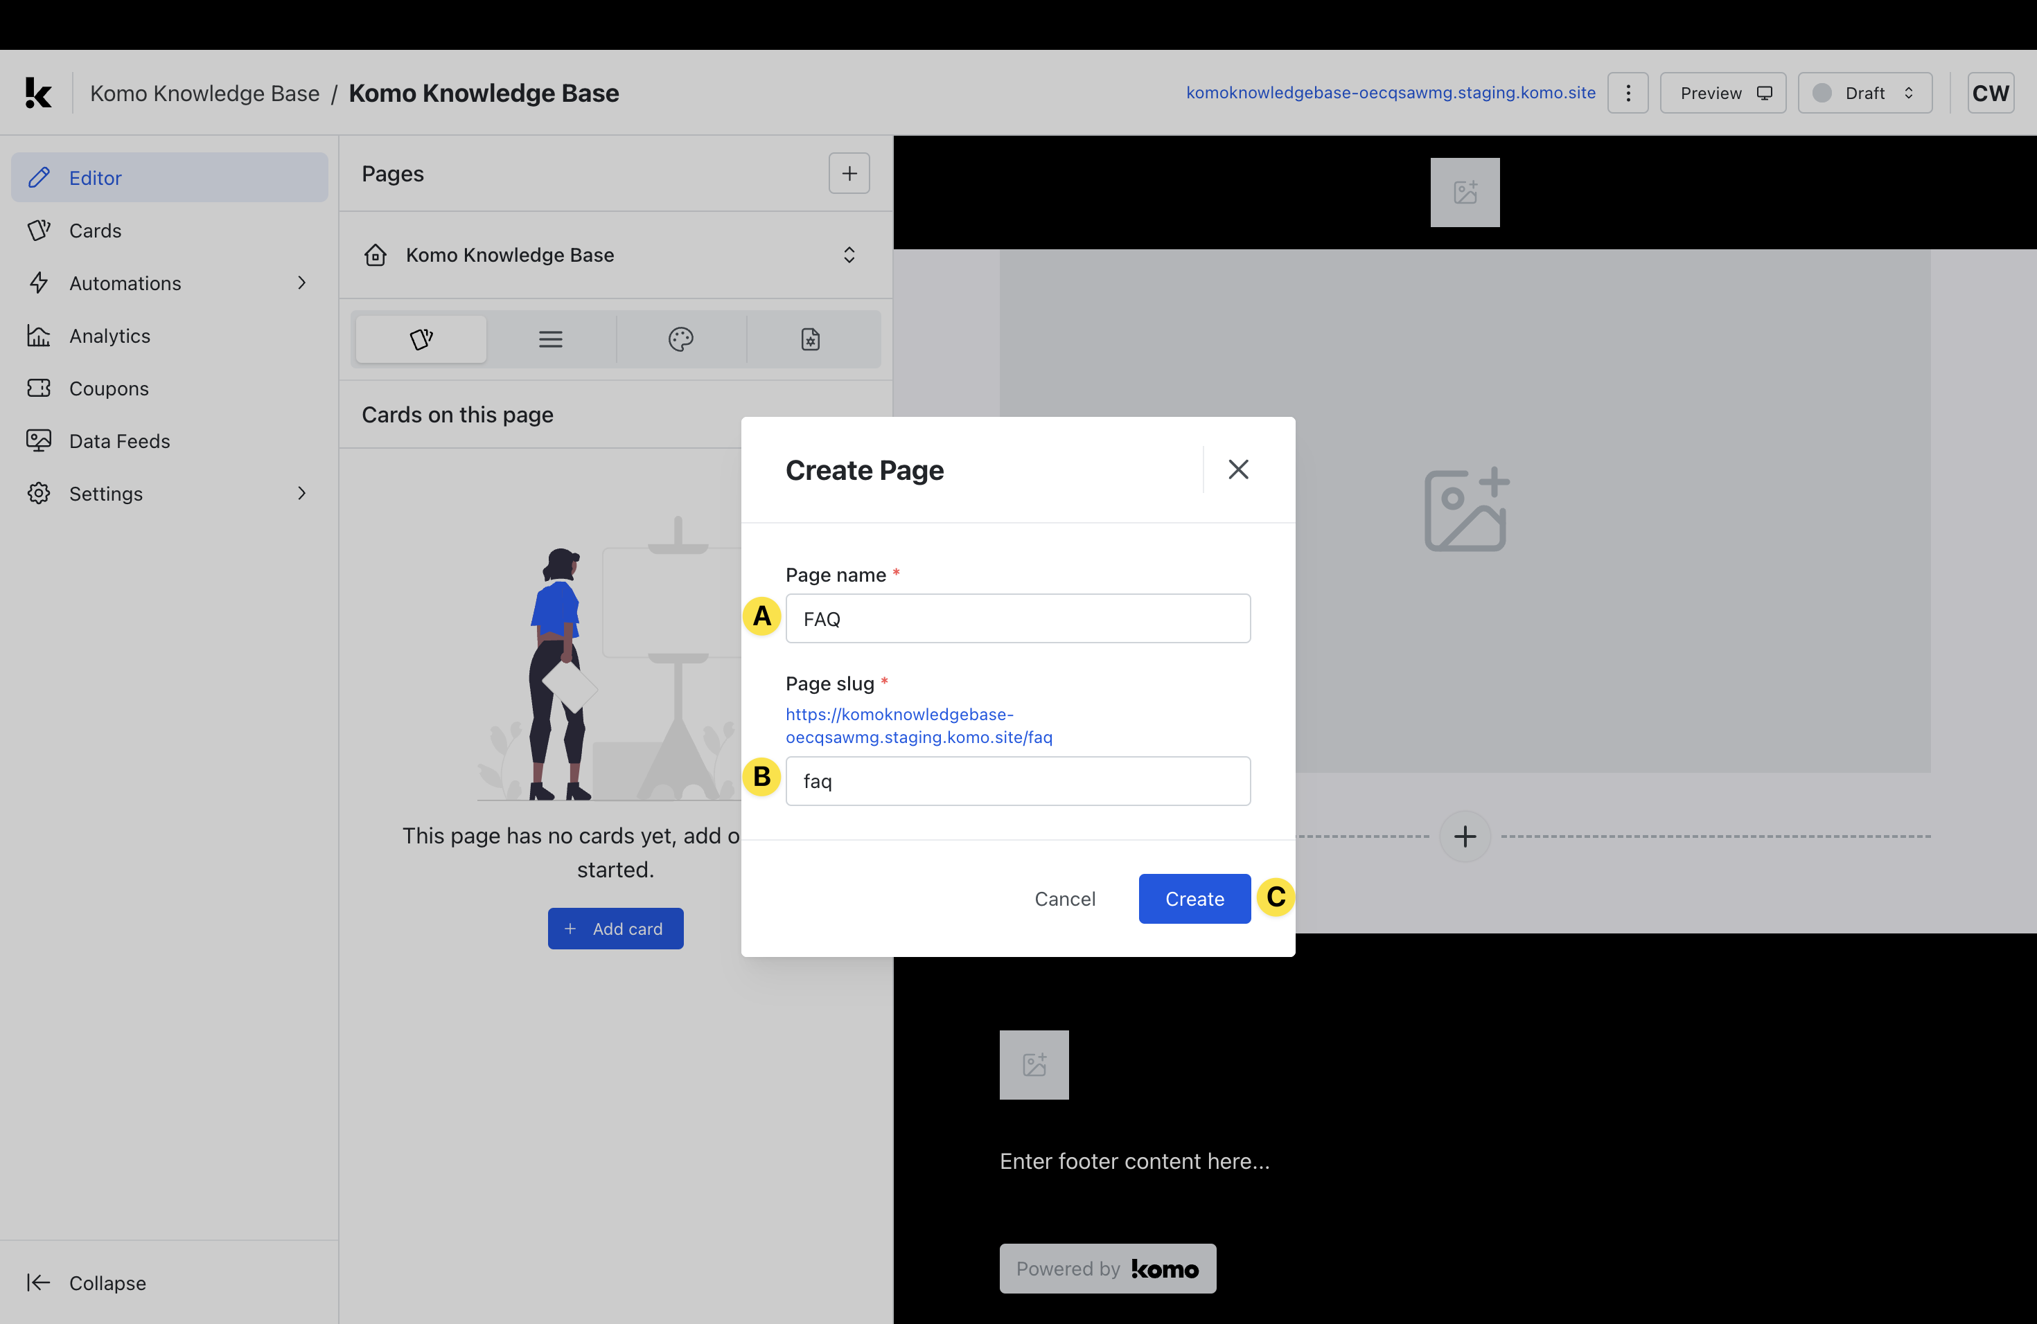2037x1324 pixels.
Task: Click the Create button
Action: (1194, 899)
